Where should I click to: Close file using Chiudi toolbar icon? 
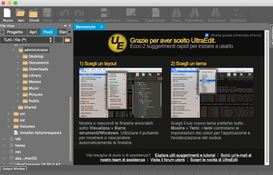[34, 15]
